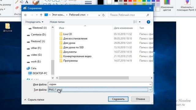Select 'DESKTOP-PC' in the navigation tree
This screenshot has height=110, width=196.
click(40, 73)
